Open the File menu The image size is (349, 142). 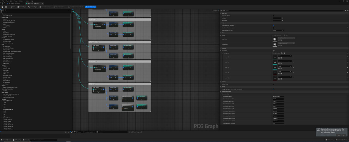(x=7, y=1)
